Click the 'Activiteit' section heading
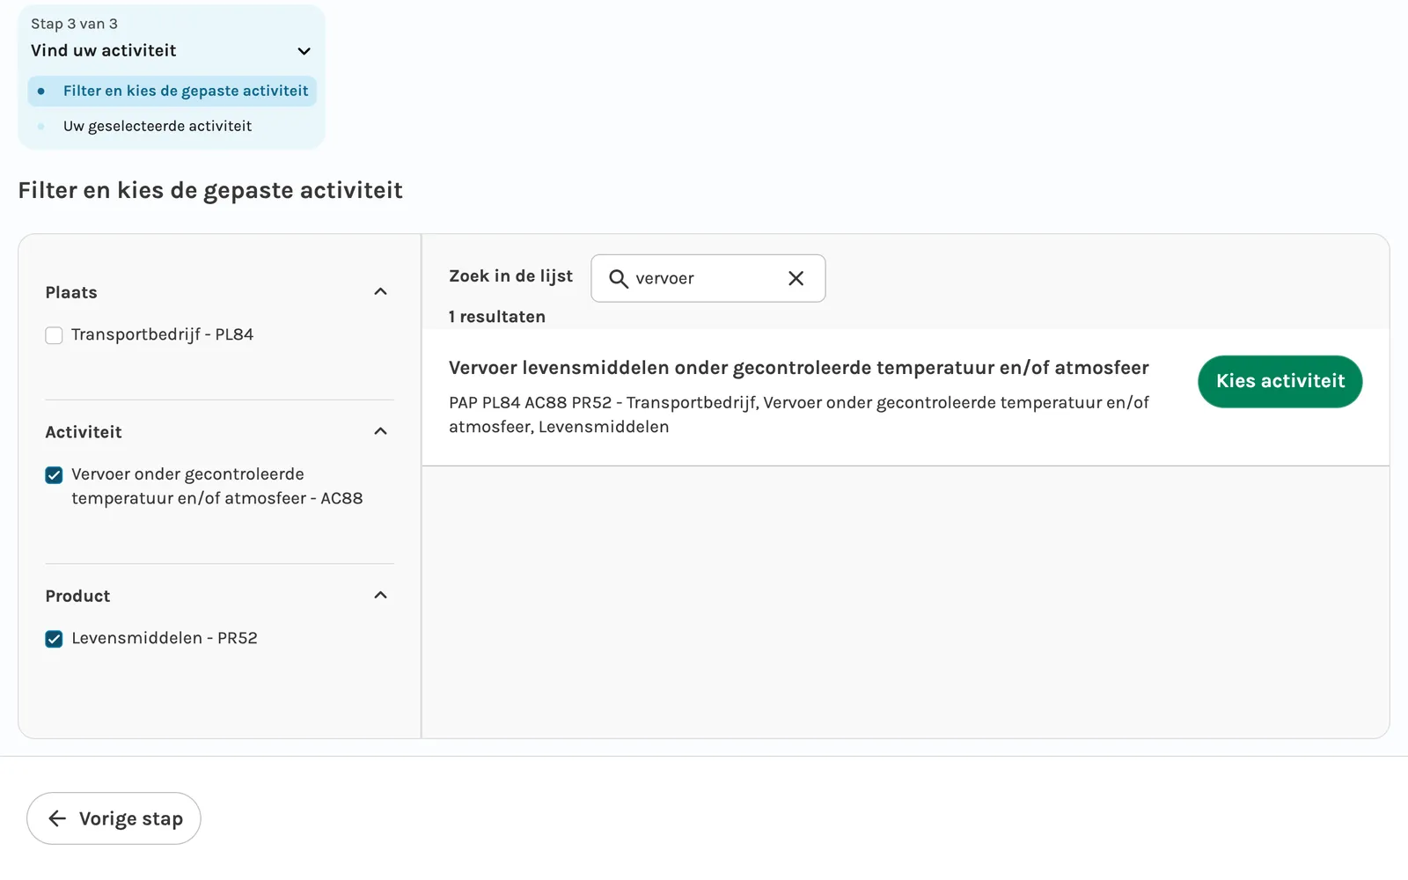Screen dimensions: 1408x880 tap(84, 432)
